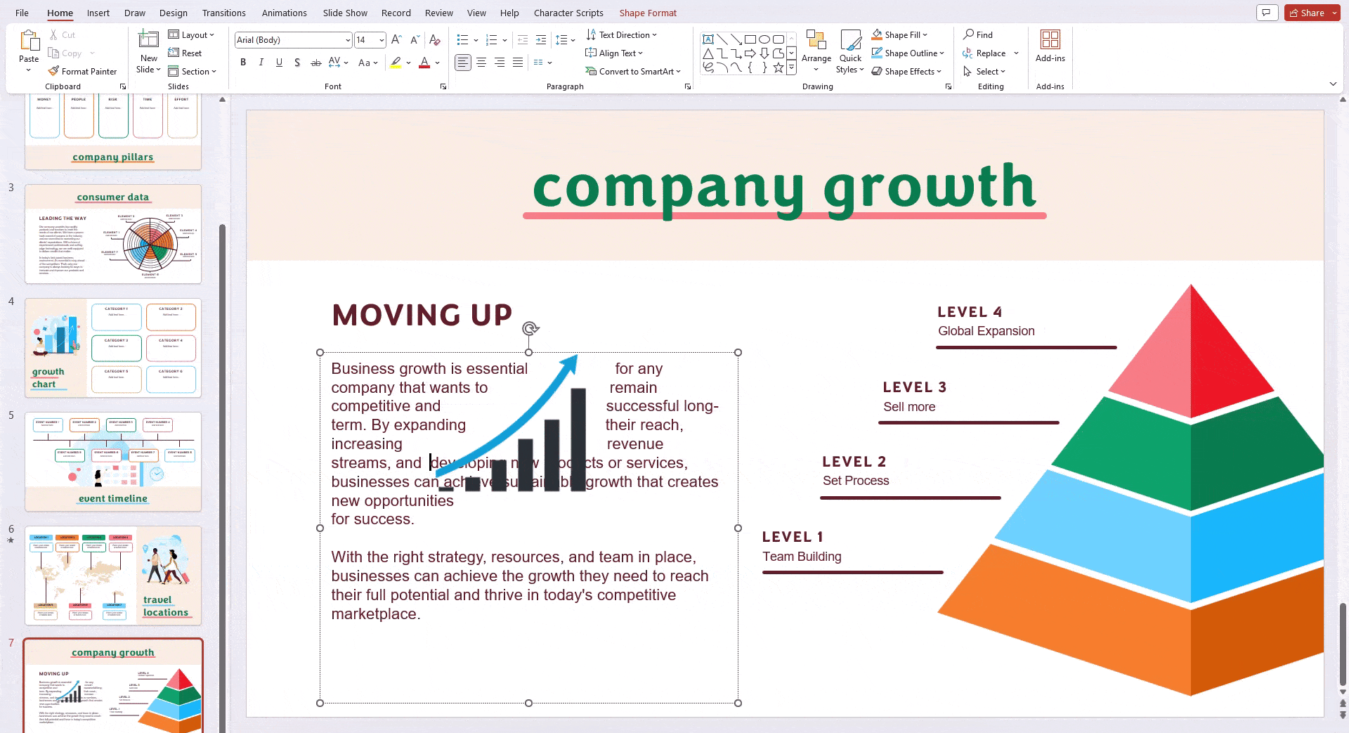
Task: Click the Share button
Action: coord(1307,13)
